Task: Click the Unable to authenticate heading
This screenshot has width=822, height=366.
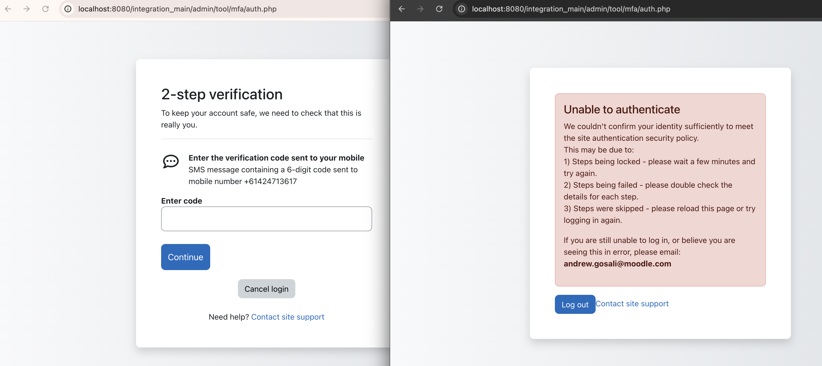Action: click(622, 109)
